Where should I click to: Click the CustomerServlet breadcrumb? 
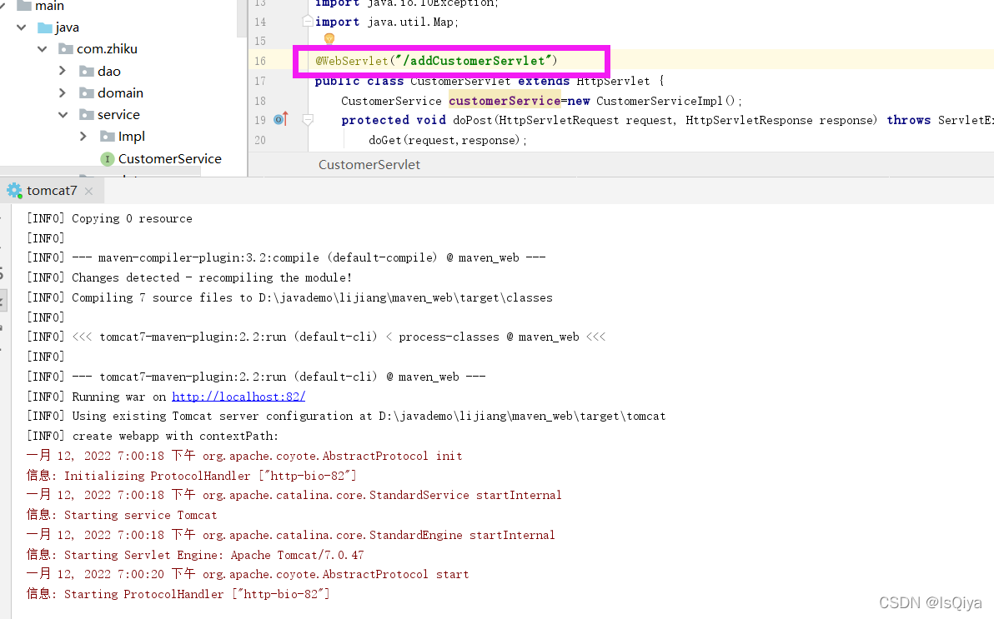(369, 165)
